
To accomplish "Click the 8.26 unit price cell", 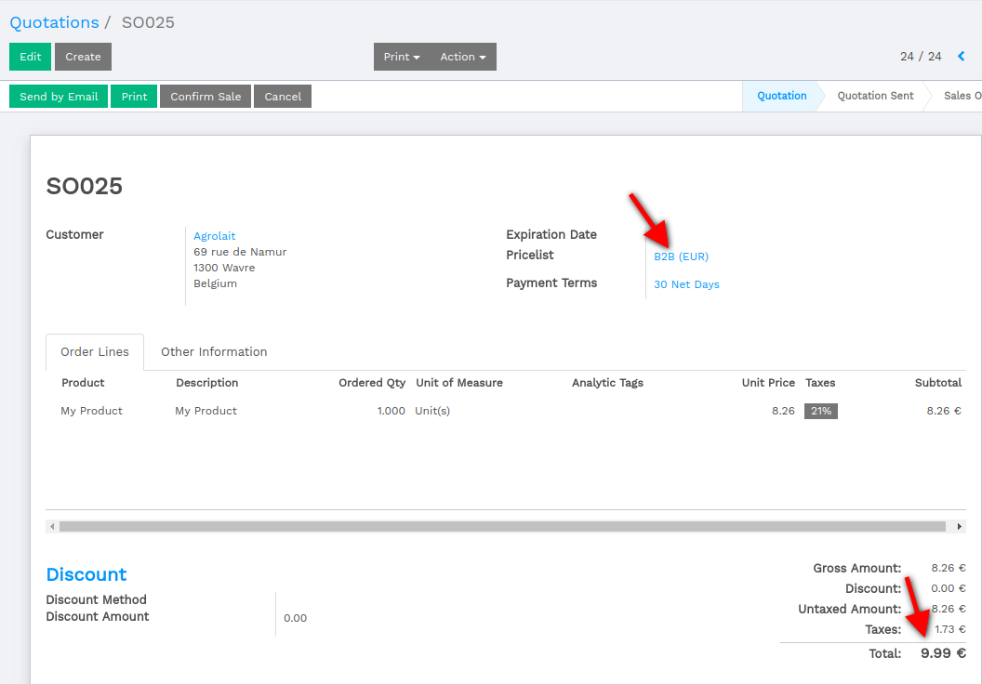I will [783, 411].
